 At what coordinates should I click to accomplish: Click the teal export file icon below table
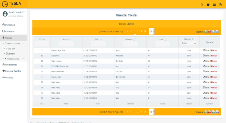[x=214, y=112]
